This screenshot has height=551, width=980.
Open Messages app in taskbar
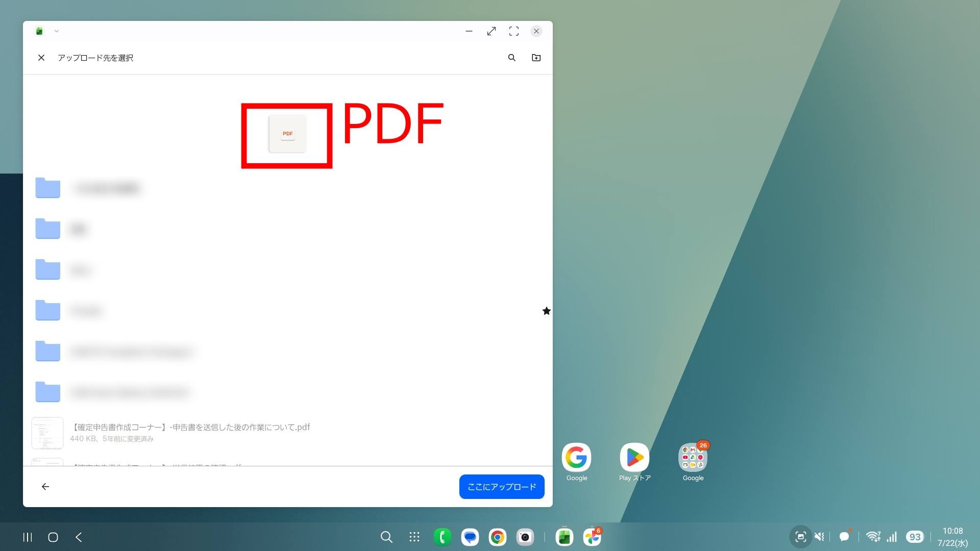click(470, 537)
